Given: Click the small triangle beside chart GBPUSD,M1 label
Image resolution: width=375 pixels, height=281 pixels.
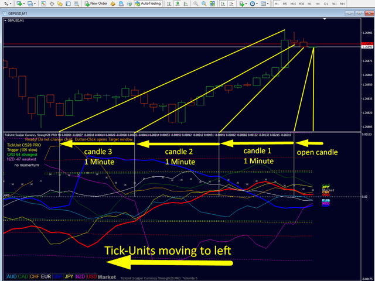Looking at the screenshot, I should 5,20.
